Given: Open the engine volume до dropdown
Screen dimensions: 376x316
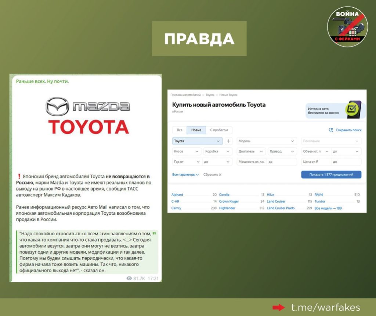Looking at the screenshot, I should [x=346, y=151].
